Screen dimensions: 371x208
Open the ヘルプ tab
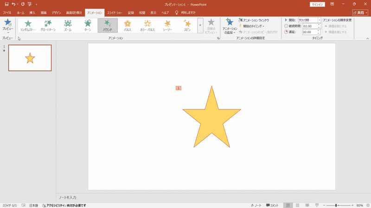[x=165, y=13]
